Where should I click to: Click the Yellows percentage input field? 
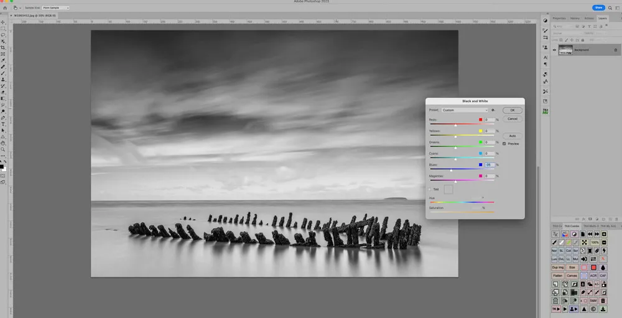pos(490,131)
